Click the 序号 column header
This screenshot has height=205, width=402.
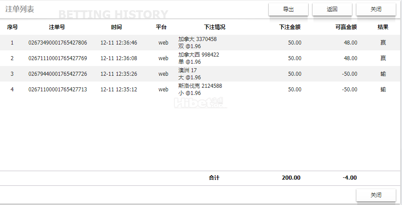[x=13, y=27]
